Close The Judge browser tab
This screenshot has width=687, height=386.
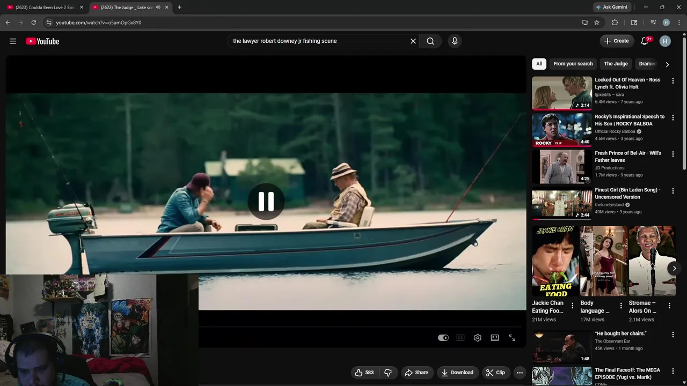(x=166, y=8)
